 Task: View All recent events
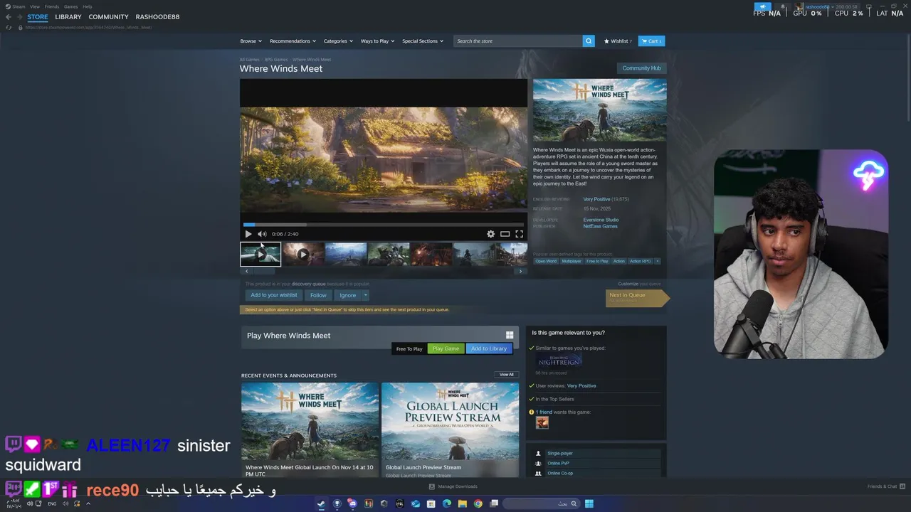(506, 375)
